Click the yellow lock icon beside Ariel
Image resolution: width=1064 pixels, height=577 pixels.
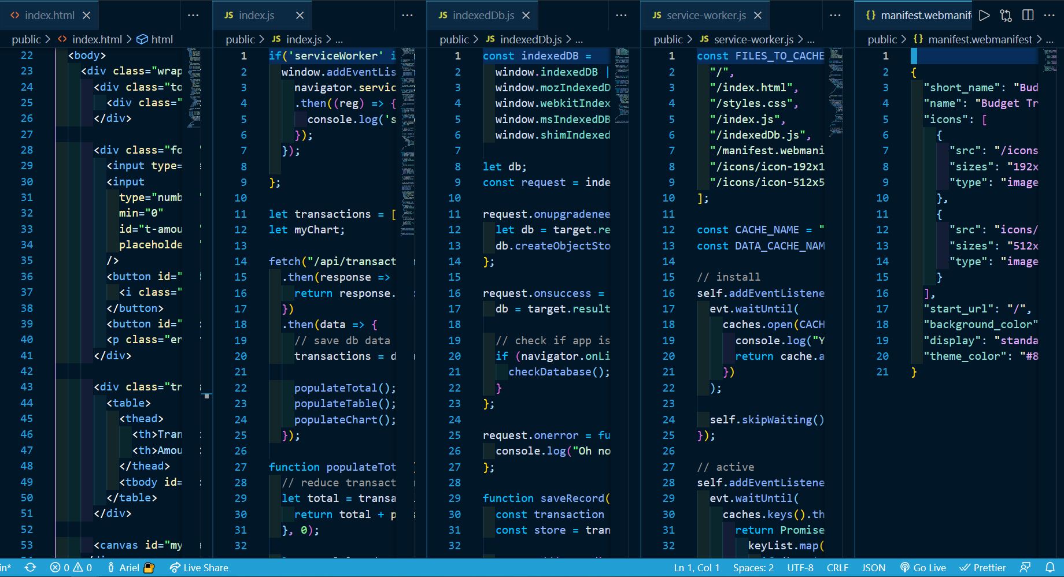click(x=149, y=568)
